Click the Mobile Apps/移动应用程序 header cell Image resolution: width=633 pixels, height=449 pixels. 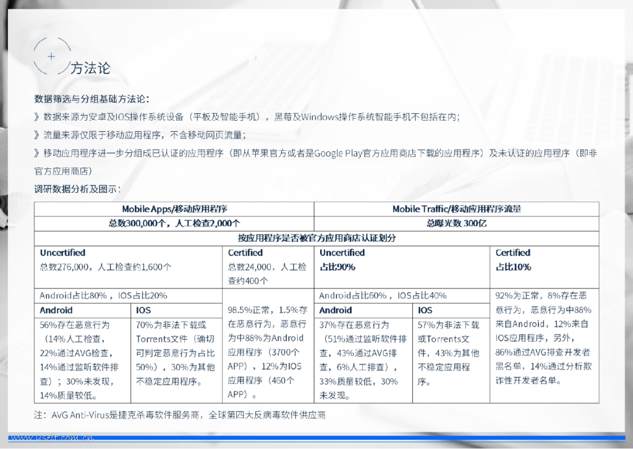[174, 209]
